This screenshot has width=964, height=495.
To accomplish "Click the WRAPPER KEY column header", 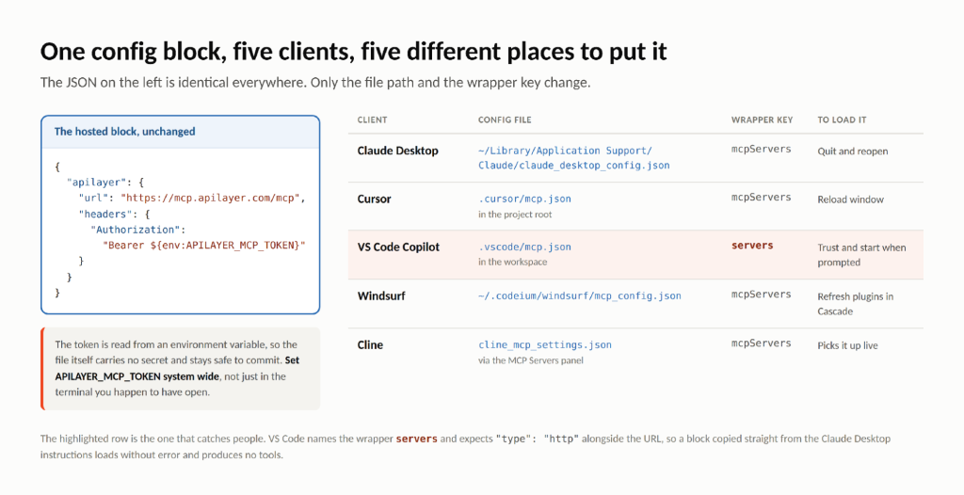I will [762, 120].
